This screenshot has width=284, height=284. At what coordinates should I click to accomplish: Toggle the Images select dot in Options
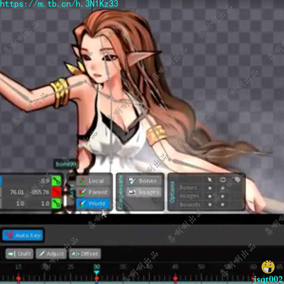pyautogui.click(x=210, y=196)
